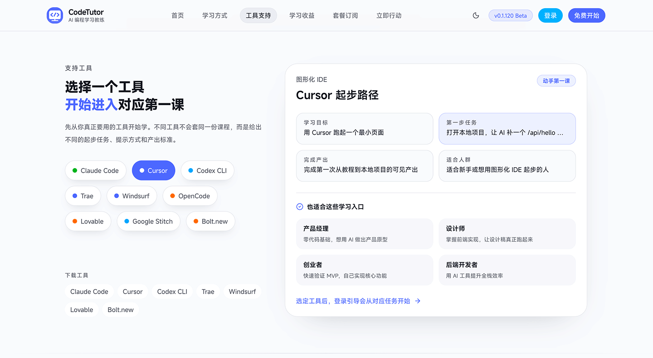This screenshot has height=358, width=653.
Task: Follow 选定工具后，登录引导会从对应任务开始 link
Action: tap(358, 301)
